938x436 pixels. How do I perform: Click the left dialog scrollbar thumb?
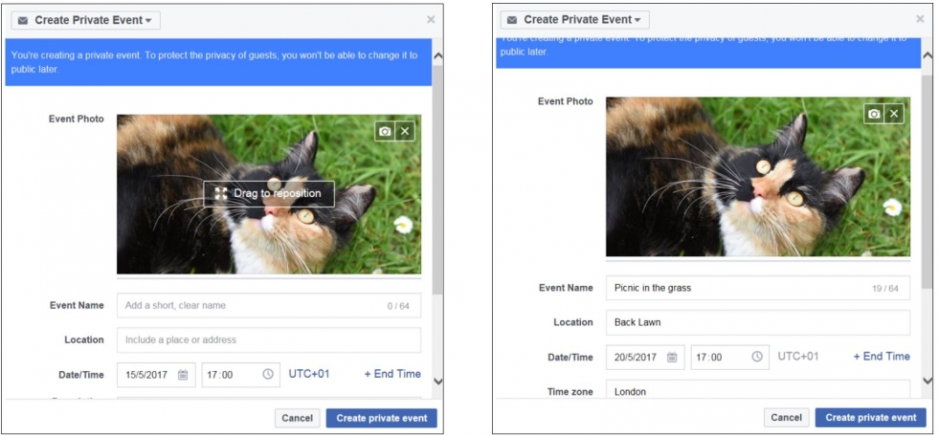point(438,179)
